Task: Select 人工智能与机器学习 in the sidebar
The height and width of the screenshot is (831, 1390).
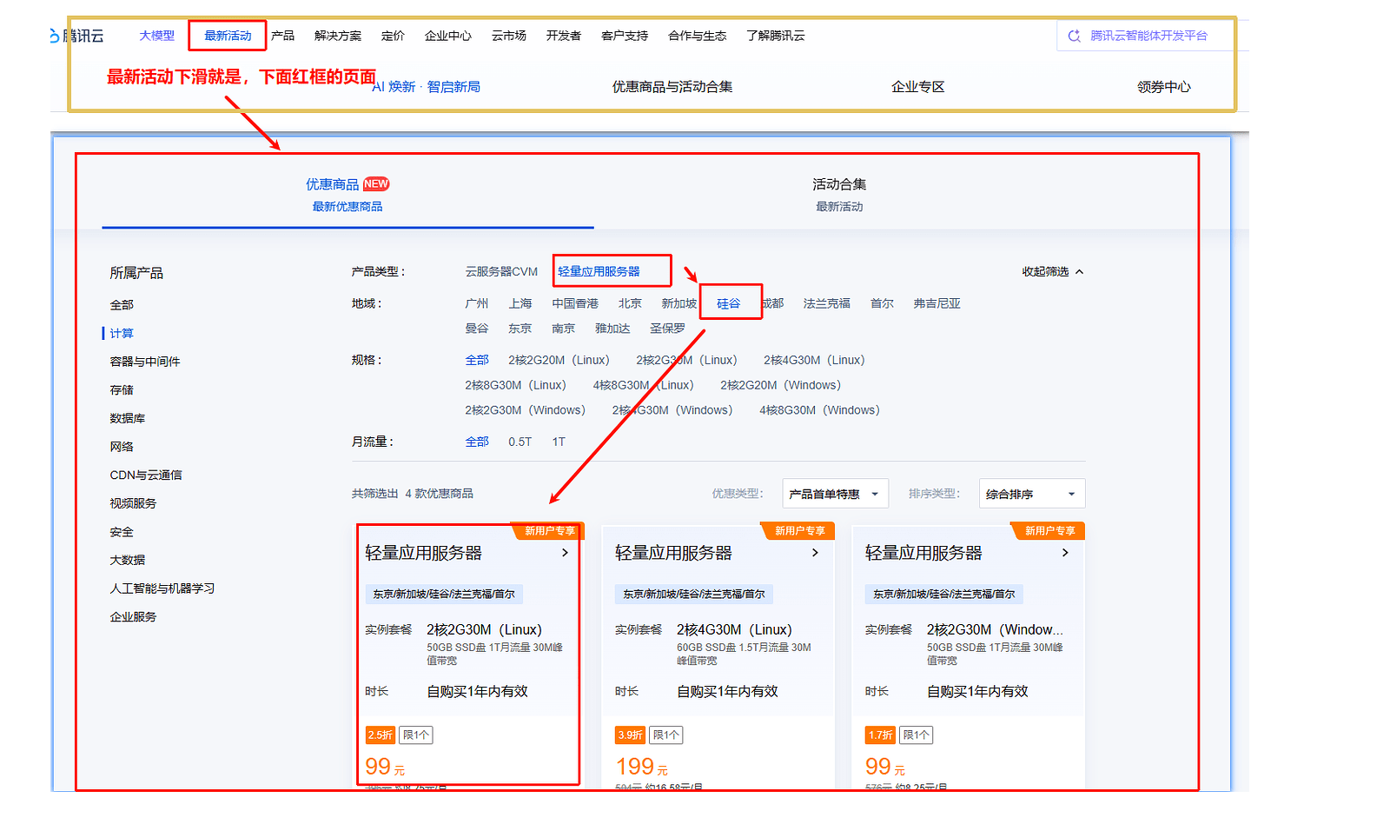Action: [162, 589]
